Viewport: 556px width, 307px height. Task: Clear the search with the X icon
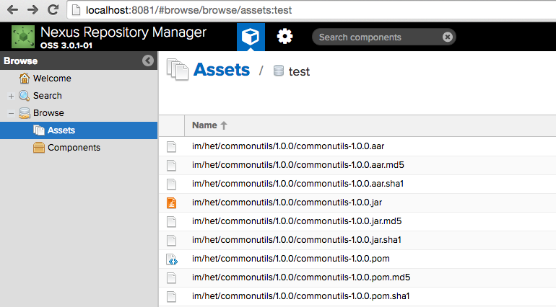point(448,37)
